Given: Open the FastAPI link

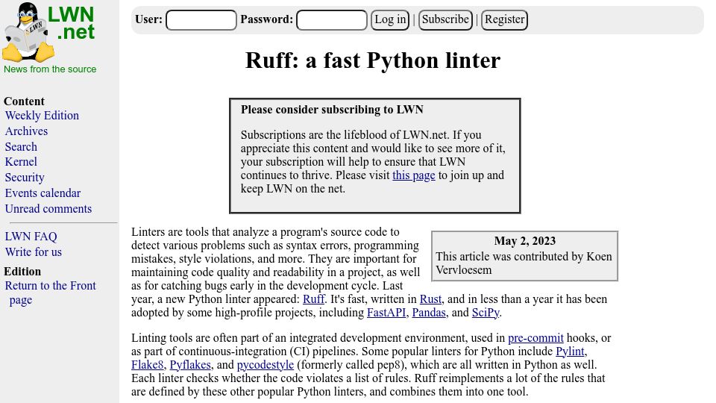Looking at the screenshot, I should pos(386,313).
